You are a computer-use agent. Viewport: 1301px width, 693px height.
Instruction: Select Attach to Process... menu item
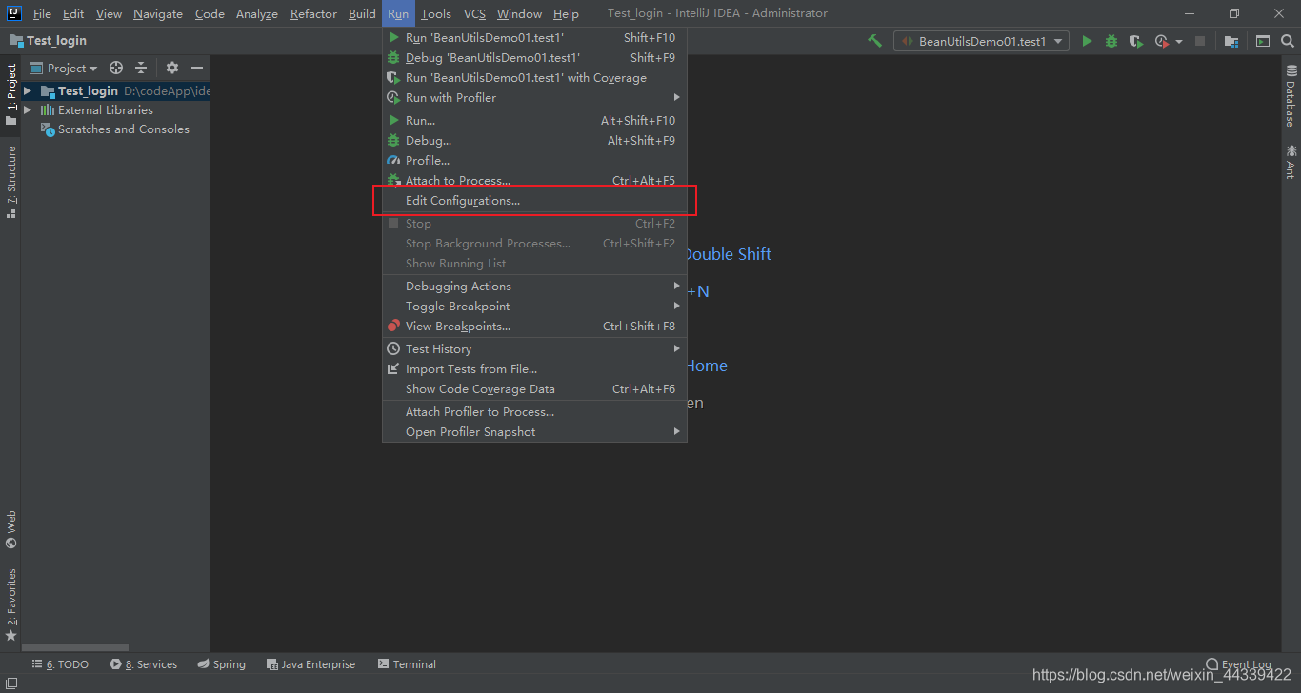pyautogui.click(x=534, y=181)
